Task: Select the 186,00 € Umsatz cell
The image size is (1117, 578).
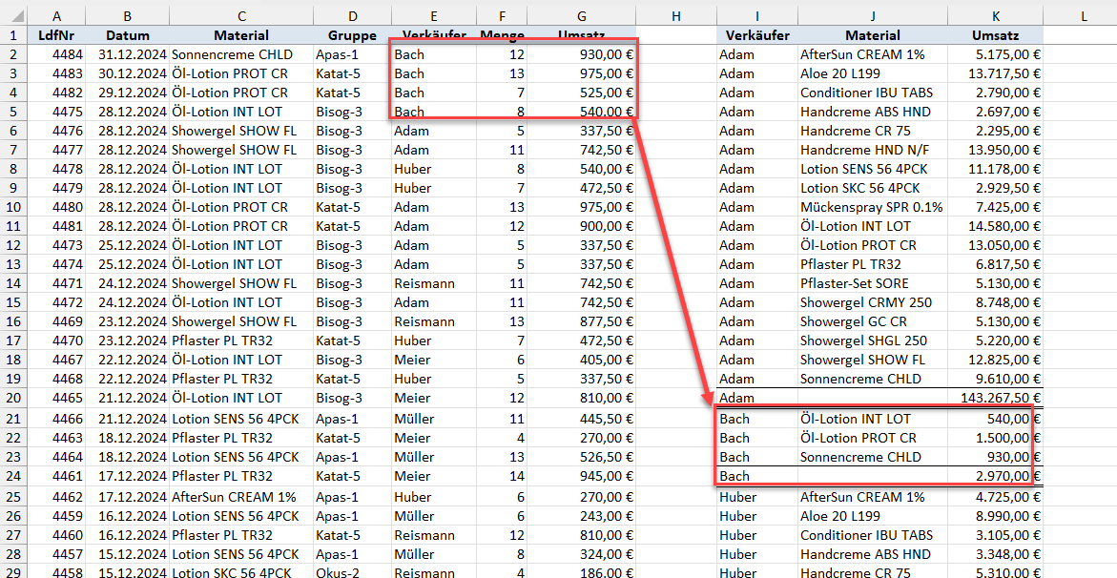Action: click(582, 571)
